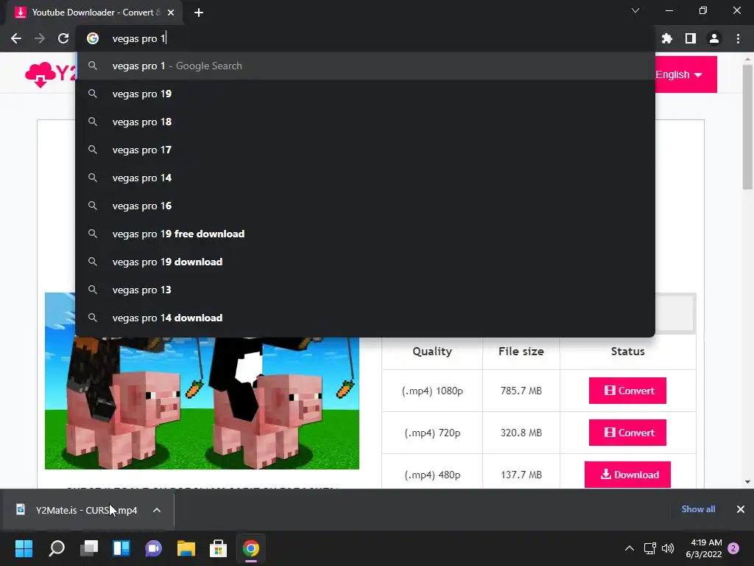
Task: Open Windows taskbar Search
Action: [x=56, y=548]
